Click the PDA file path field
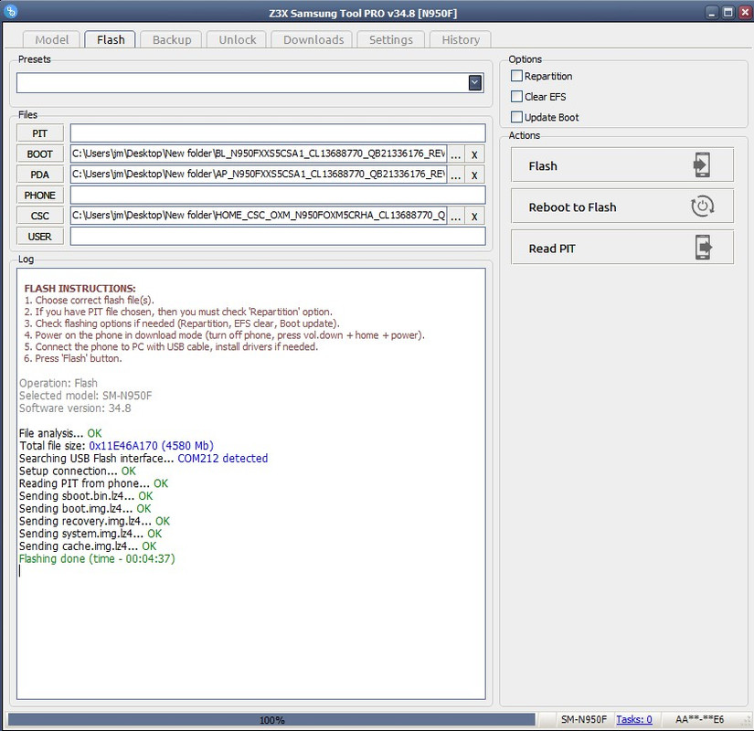The width and height of the screenshot is (754, 731). (x=259, y=175)
